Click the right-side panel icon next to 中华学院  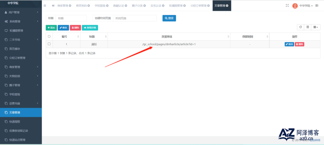point(317,6)
